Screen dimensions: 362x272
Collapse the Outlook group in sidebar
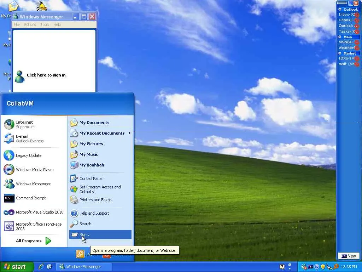340,10
